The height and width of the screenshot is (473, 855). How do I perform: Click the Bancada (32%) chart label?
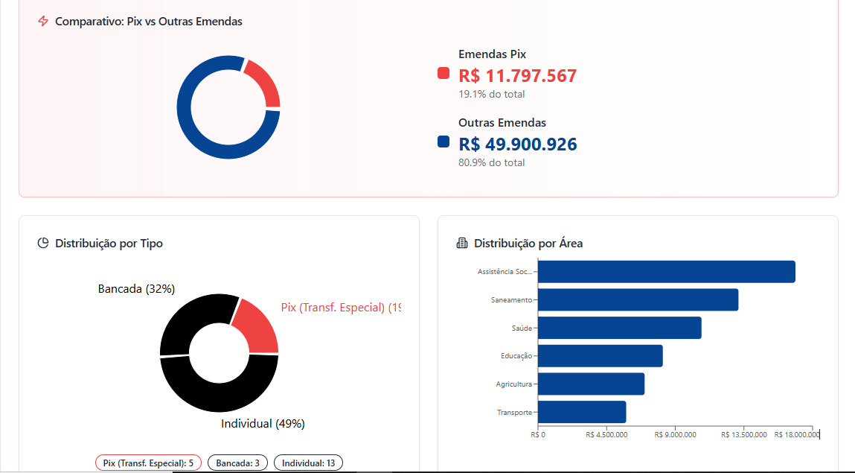point(136,288)
